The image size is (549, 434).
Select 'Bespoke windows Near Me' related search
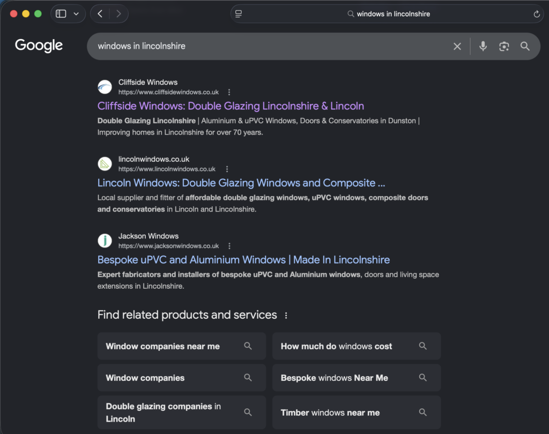point(357,378)
